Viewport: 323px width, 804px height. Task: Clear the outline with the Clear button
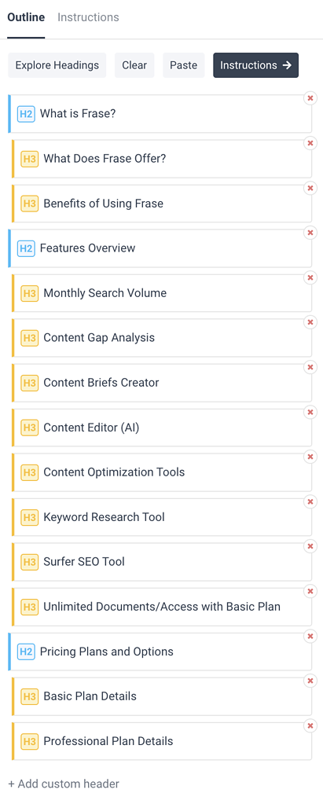pos(134,65)
